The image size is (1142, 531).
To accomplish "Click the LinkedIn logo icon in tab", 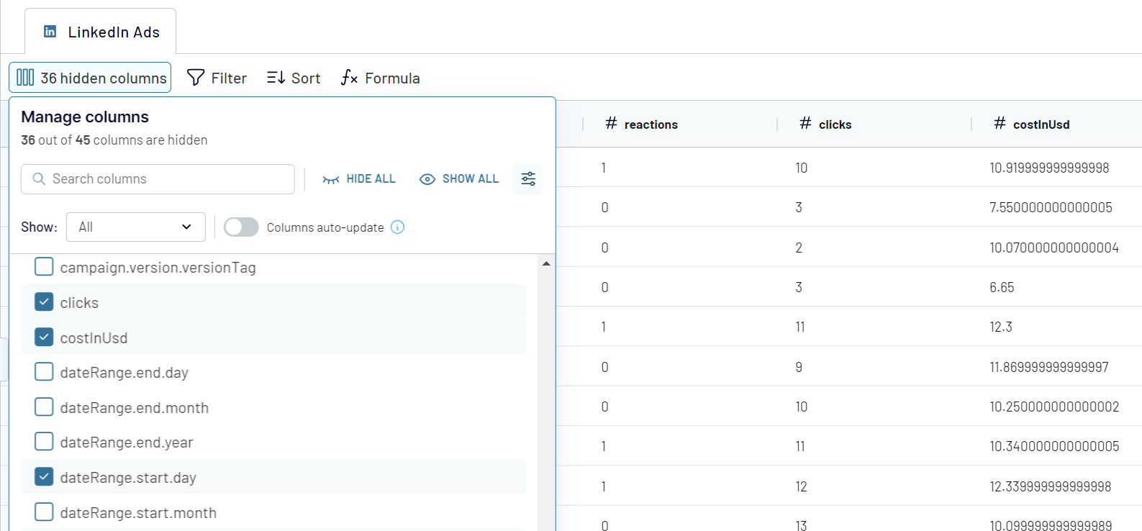I will [50, 32].
